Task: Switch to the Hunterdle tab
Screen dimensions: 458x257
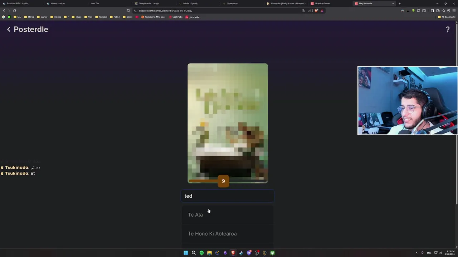Action: (286, 4)
